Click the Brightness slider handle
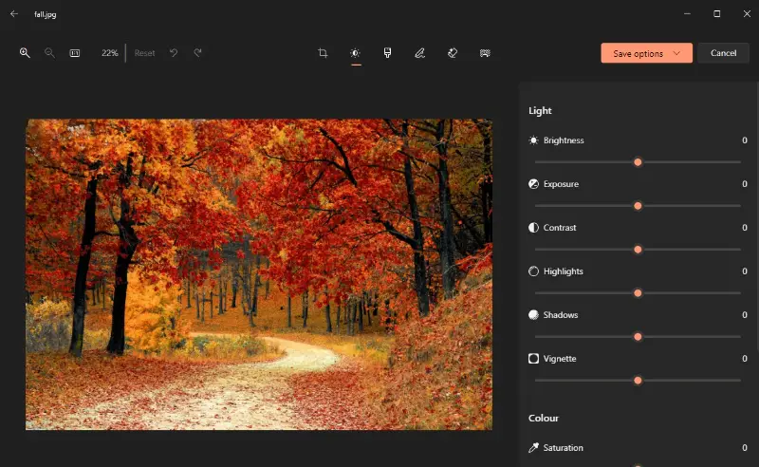This screenshot has height=467, width=759. point(638,162)
